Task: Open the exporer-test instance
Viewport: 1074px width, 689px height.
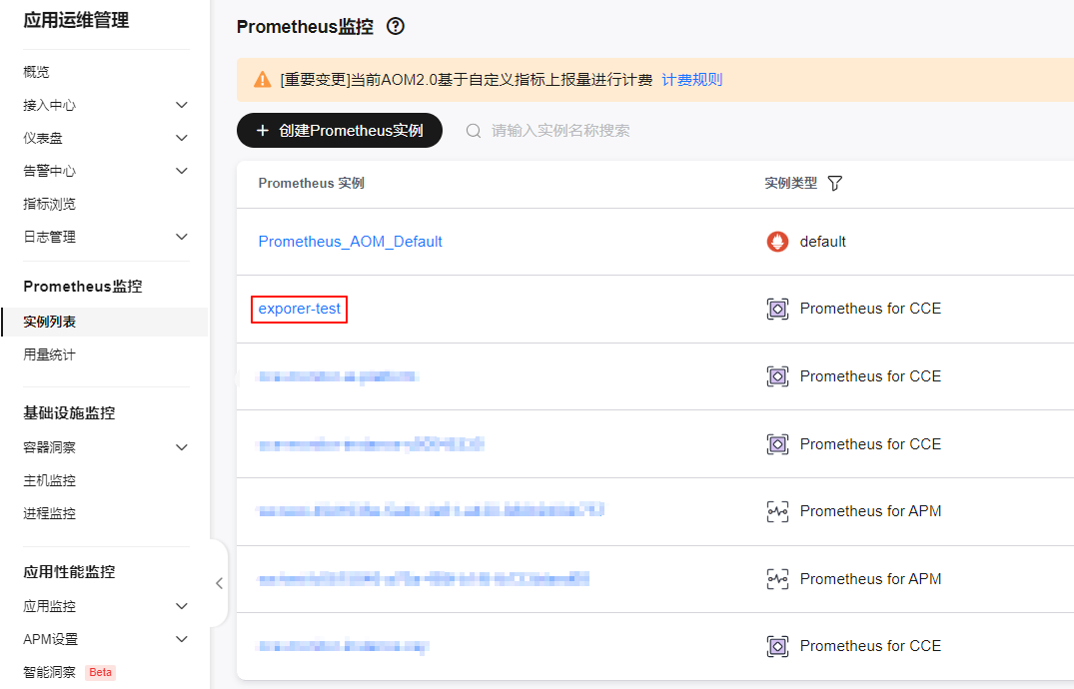Action: pyautogui.click(x=300, y=309)
